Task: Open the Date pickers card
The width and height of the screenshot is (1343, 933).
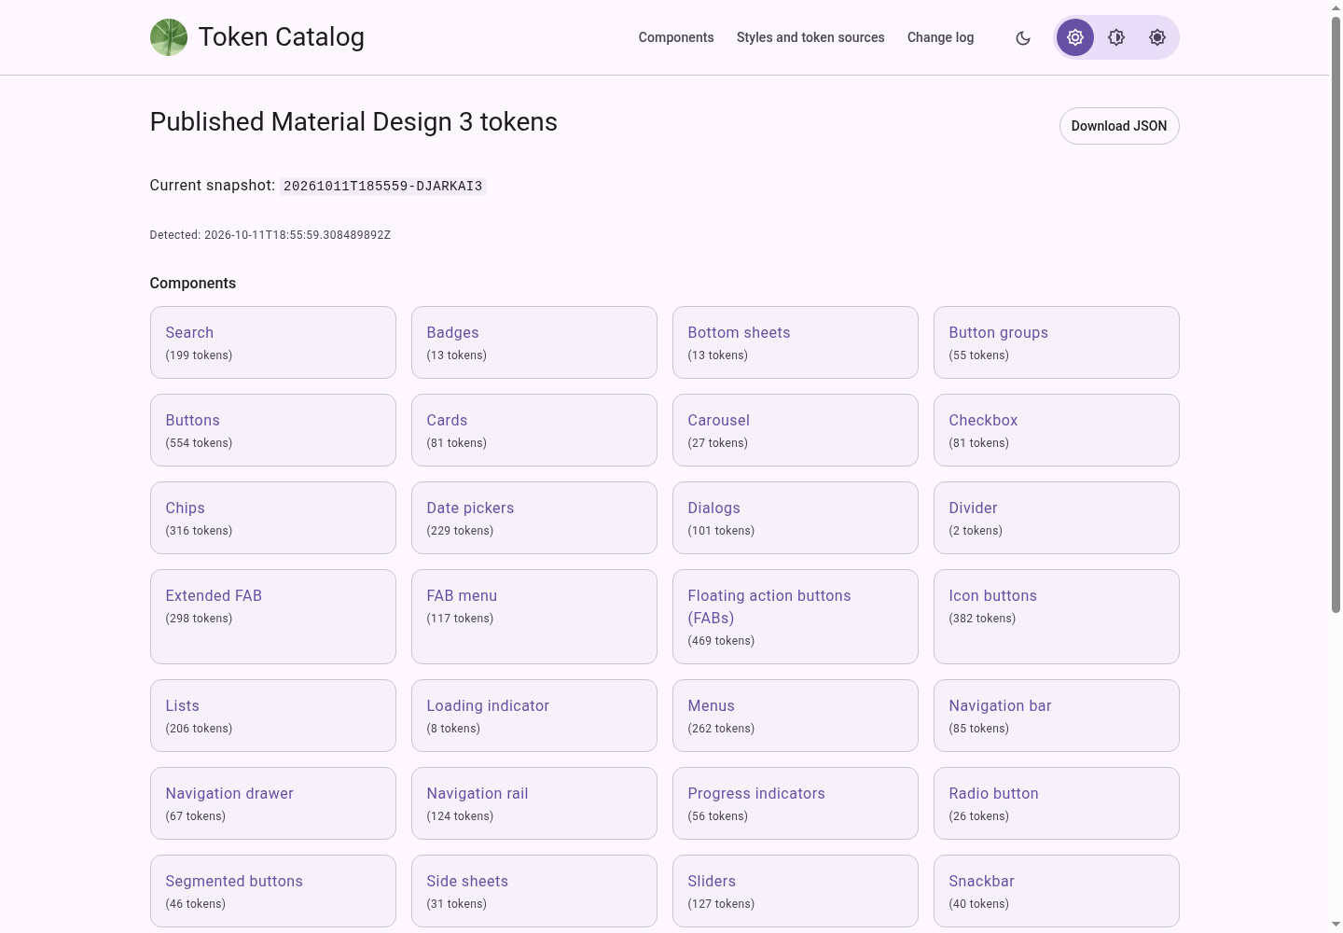Action: click(x=534, y=518)
